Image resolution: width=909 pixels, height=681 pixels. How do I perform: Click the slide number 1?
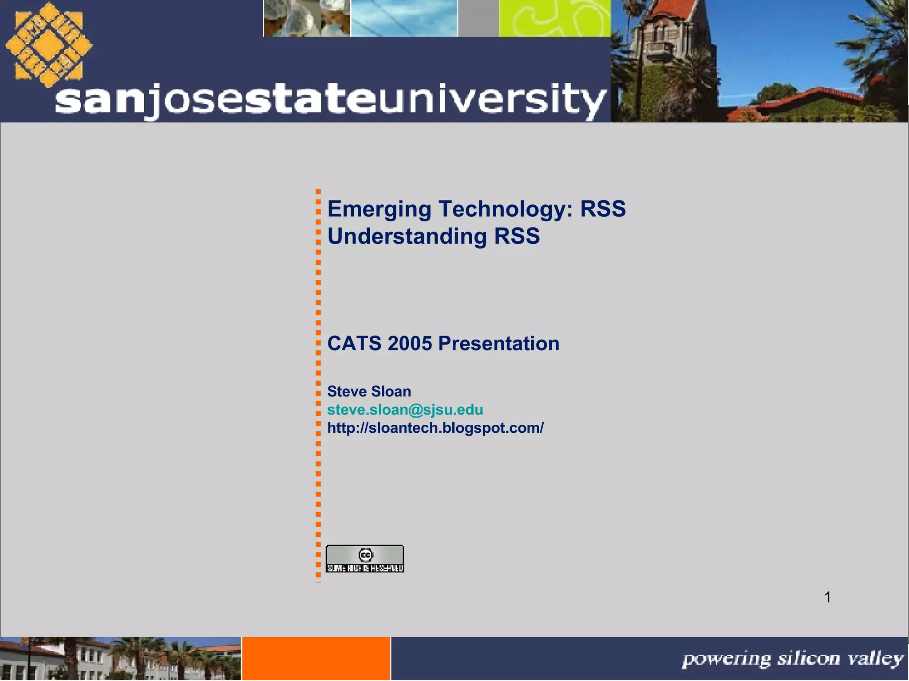point(827,597)
